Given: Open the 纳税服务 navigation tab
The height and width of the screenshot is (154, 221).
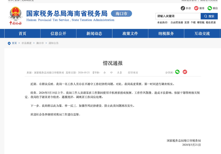Looking at the screenshot, I should pyautogui.click(x=166, y=33).
